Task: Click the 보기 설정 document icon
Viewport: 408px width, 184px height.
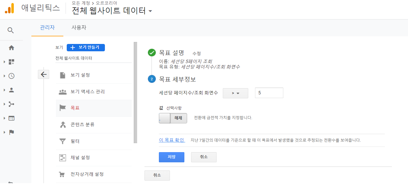Action: pos(62,75)
